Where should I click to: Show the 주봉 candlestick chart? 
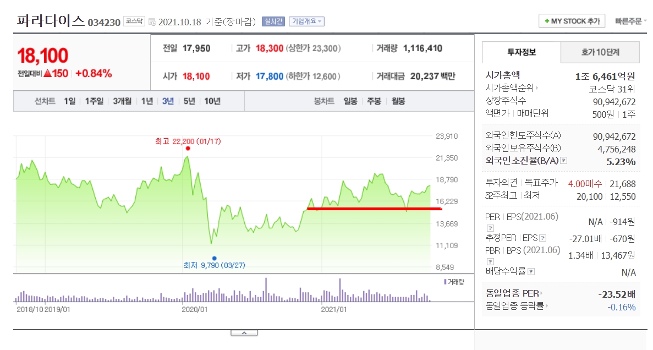tap(374, 101)
